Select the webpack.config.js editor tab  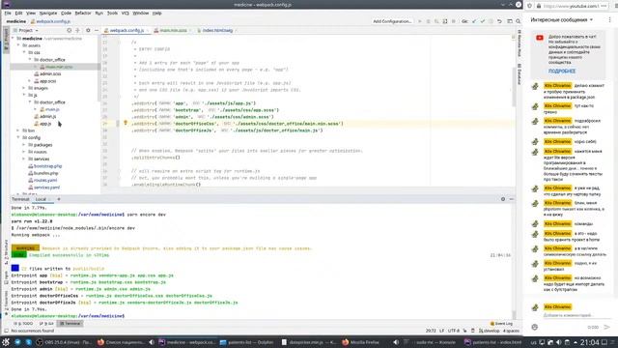point(126,30)
